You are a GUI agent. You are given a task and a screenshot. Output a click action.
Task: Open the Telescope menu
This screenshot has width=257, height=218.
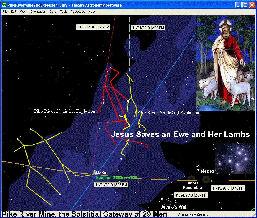tap(78, 12)
